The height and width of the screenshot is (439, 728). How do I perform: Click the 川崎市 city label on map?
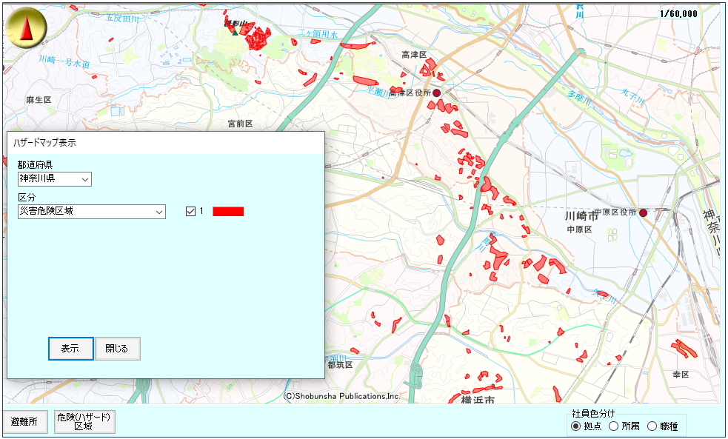click(x=581, y=216)
